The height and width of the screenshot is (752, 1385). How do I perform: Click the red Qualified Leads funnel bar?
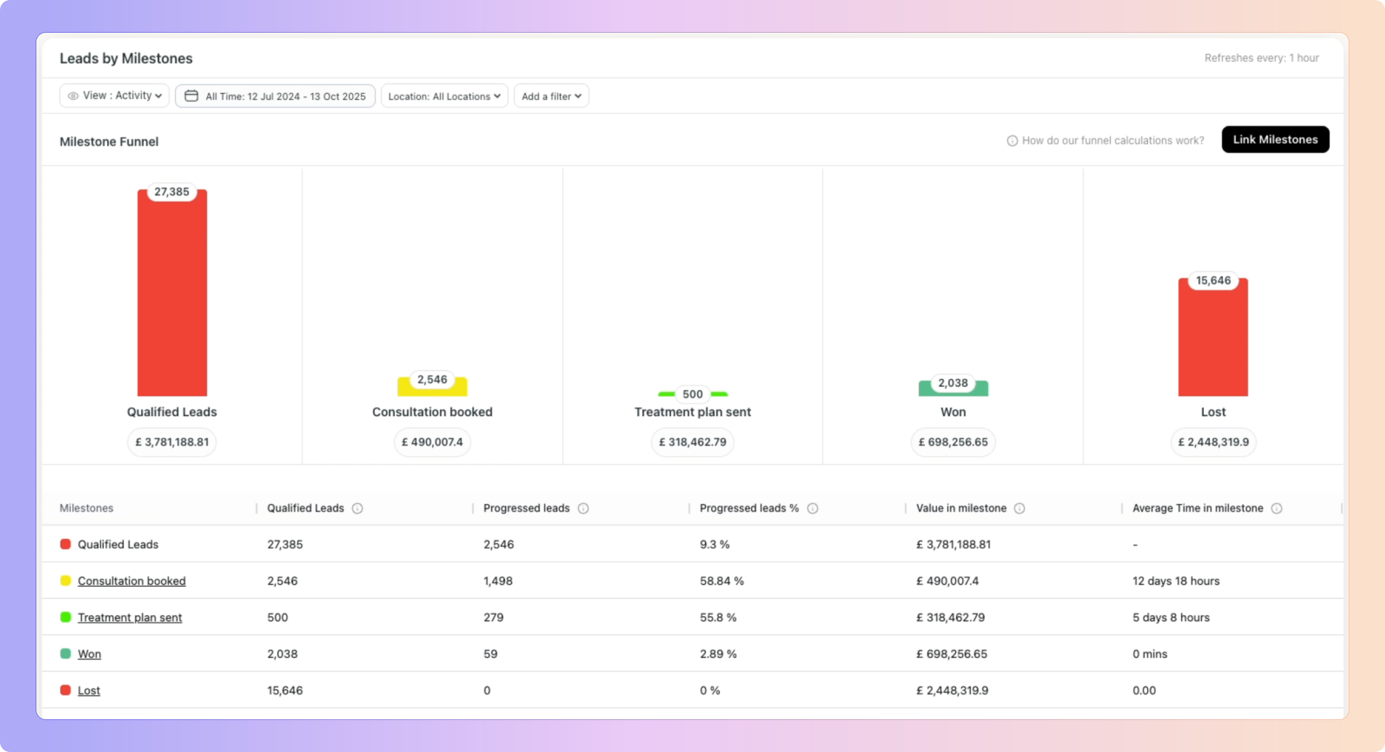coord(172,293)
